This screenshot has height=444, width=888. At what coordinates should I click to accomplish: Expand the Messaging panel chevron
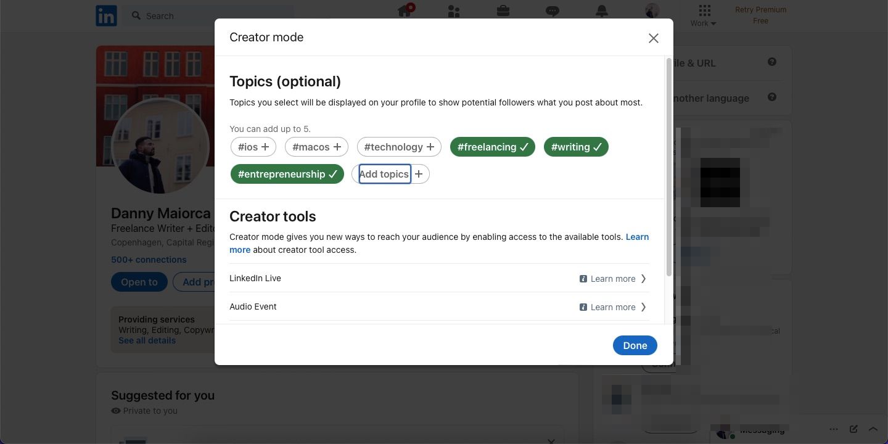point(873,429)
